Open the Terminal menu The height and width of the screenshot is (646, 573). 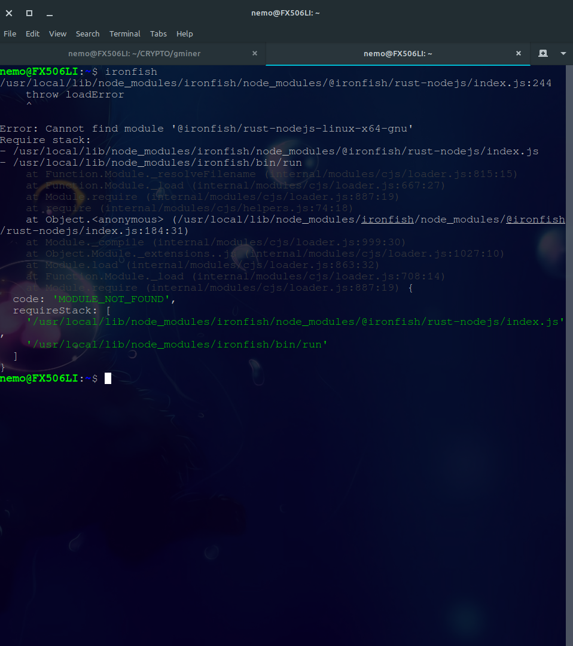(125, 33)
